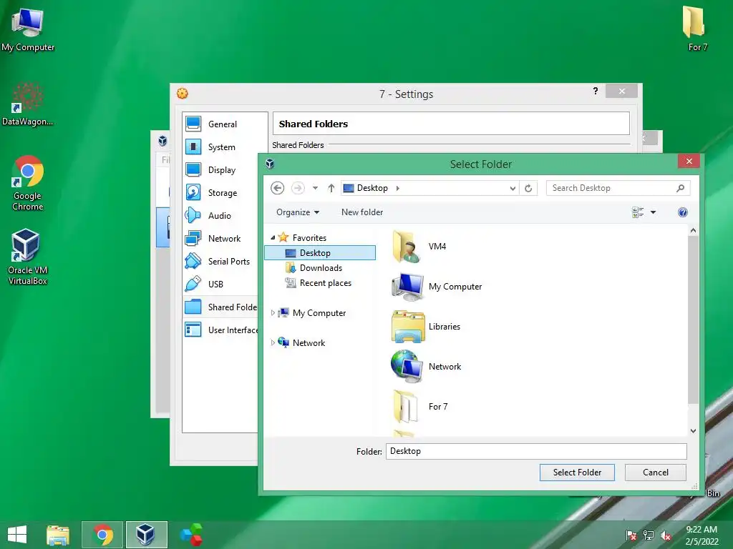
Task: Click the New folder button
Action: (362, 212)
